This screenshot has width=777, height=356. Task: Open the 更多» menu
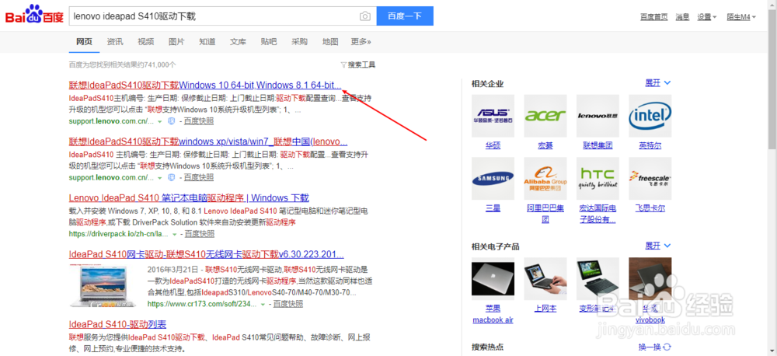[361, 42]
